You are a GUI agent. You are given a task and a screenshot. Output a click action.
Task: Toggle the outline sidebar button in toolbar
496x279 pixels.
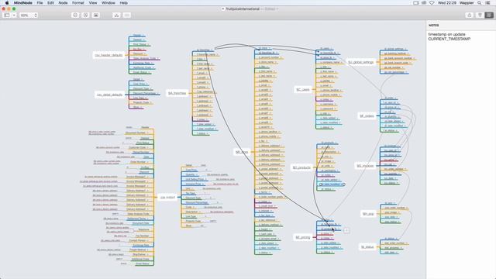click(x=7, y=15)
